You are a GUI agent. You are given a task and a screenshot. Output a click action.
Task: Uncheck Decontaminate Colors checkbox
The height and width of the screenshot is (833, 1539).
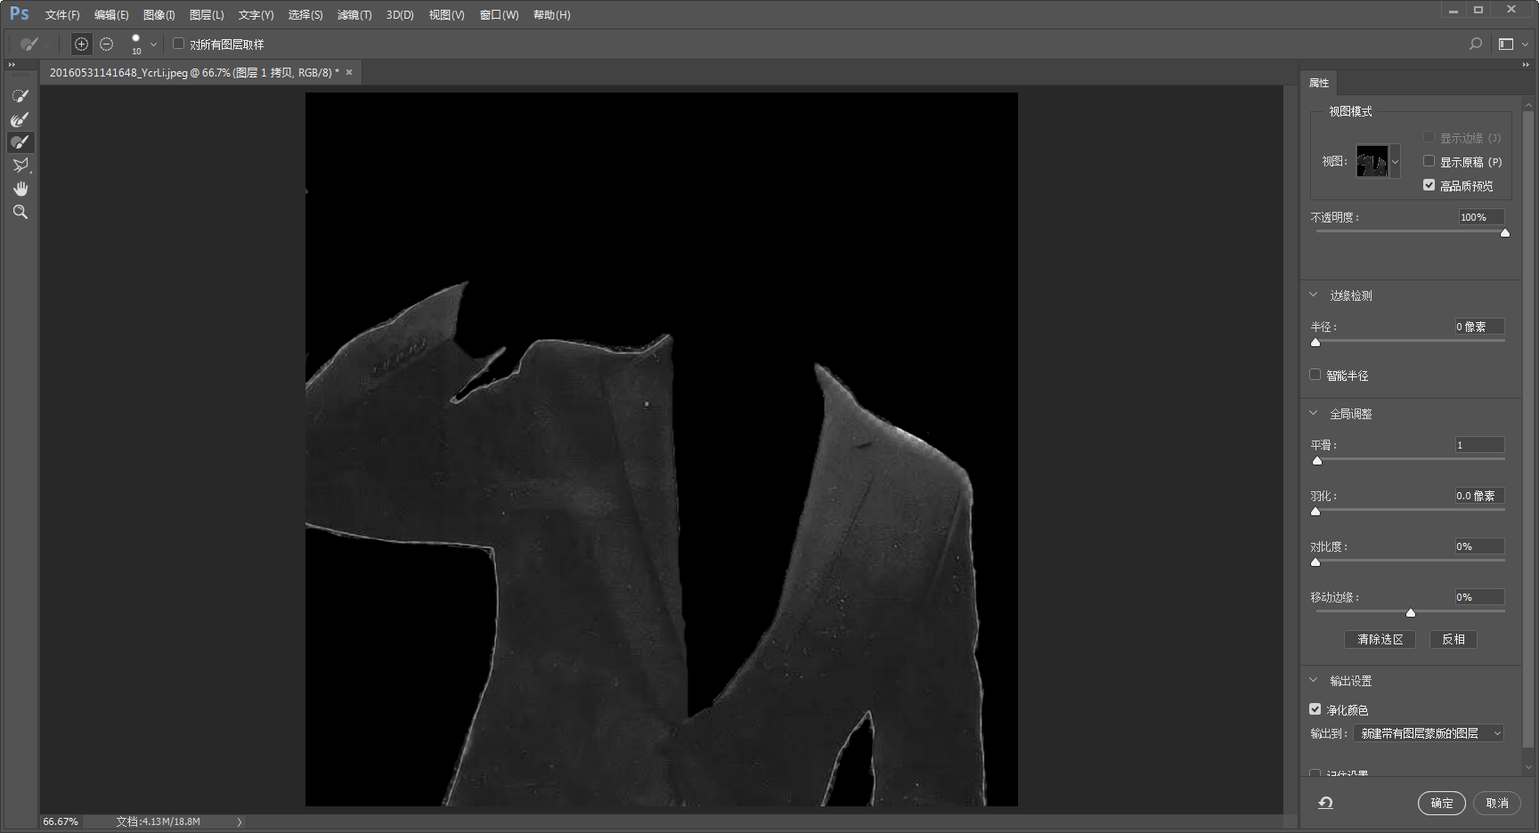click(1315, 709)
